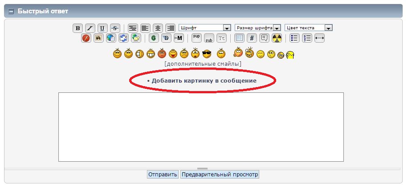408x187 pixels.
Task: Insert the sad frowning smiley
Action: [184, 53]
